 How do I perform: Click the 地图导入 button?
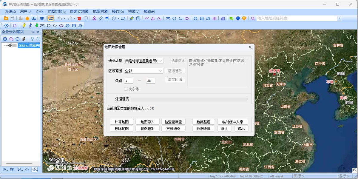tap(147, 122)
